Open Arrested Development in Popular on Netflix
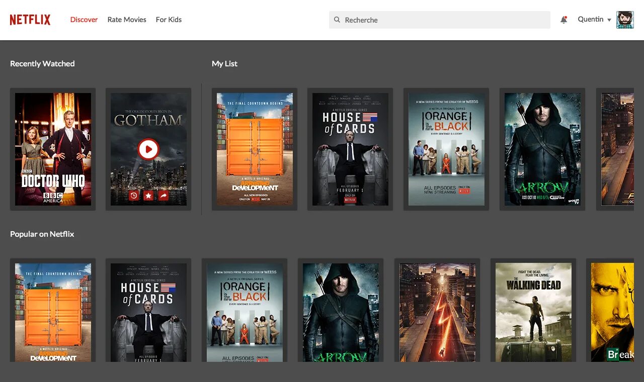The image size is (644, 382). click(x=53, y=310)
